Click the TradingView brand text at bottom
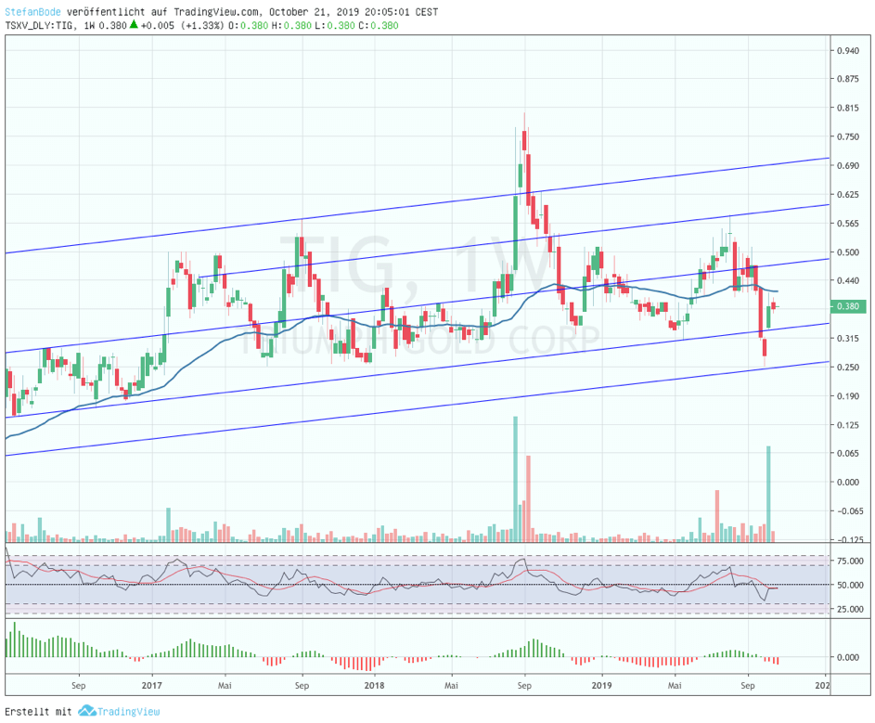This screenshot has height=723, width=875. pos(122,711)
